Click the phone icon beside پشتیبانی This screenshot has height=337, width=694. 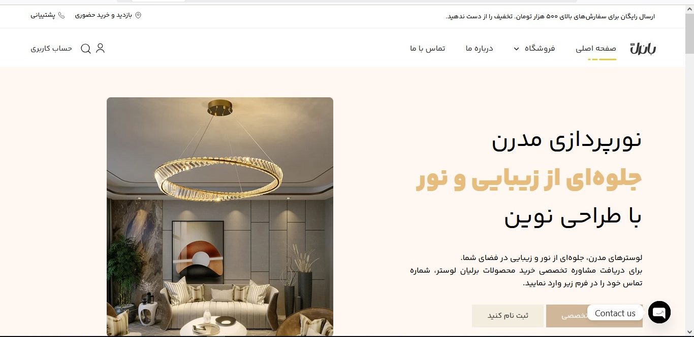(x=62, y=15)
